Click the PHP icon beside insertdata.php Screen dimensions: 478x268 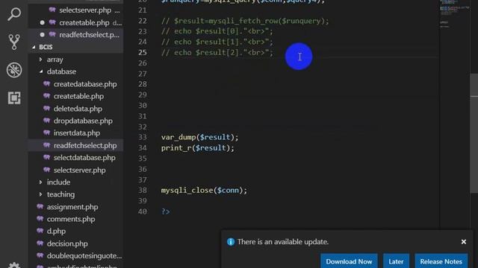pos(46,133)
